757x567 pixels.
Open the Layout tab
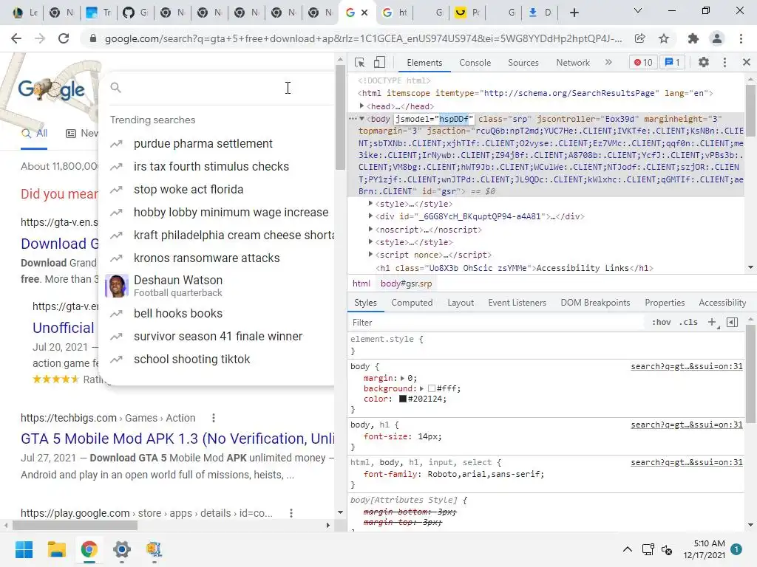pyautogui.click(x=460, y=303)
